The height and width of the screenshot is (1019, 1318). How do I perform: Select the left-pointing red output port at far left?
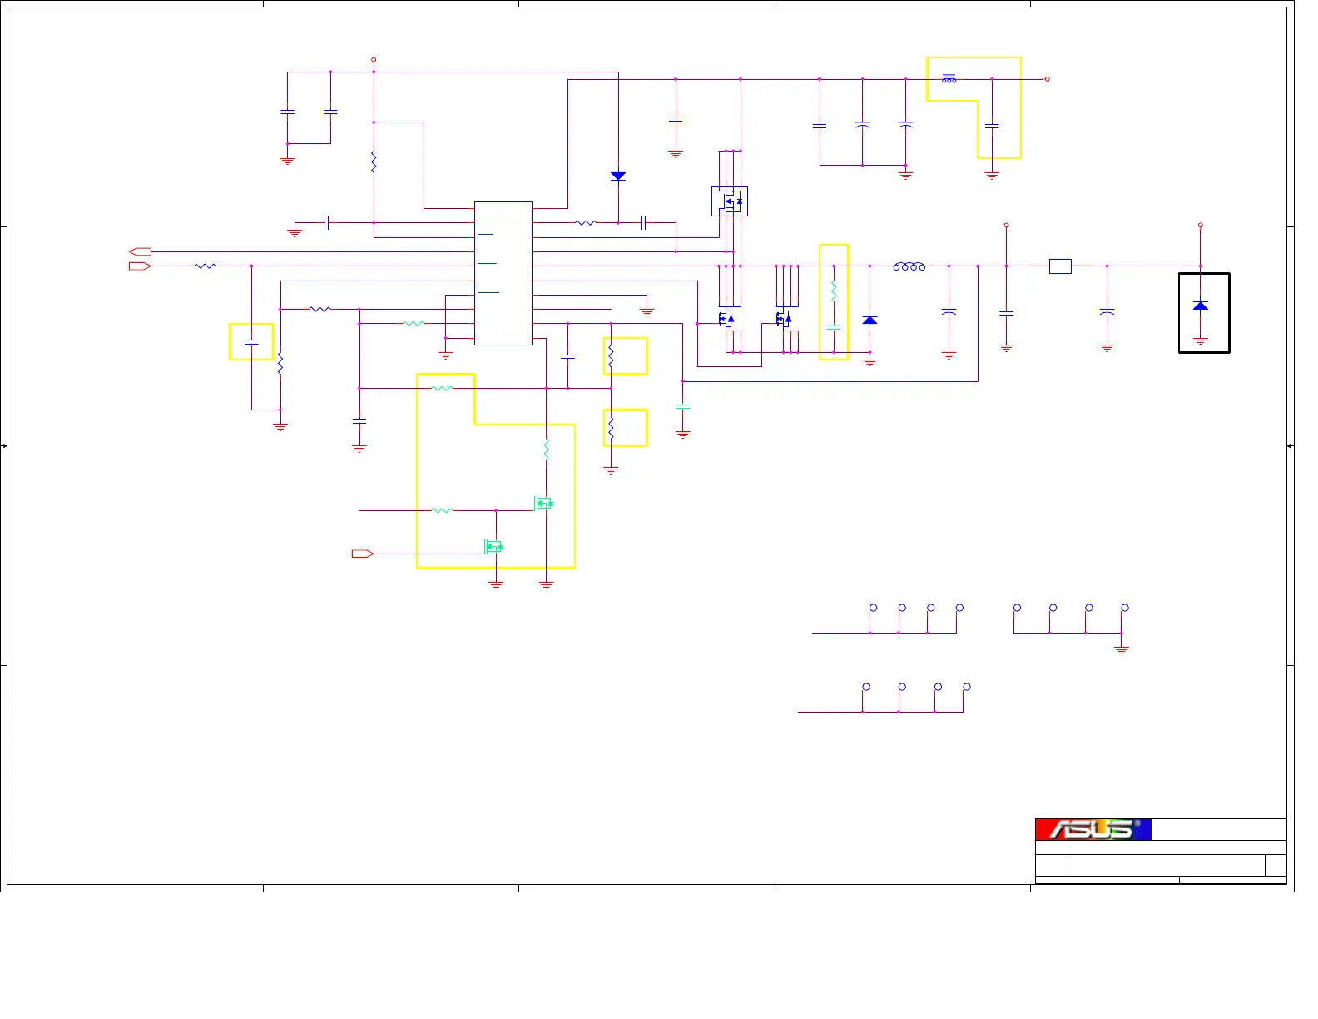pos(140,251)
